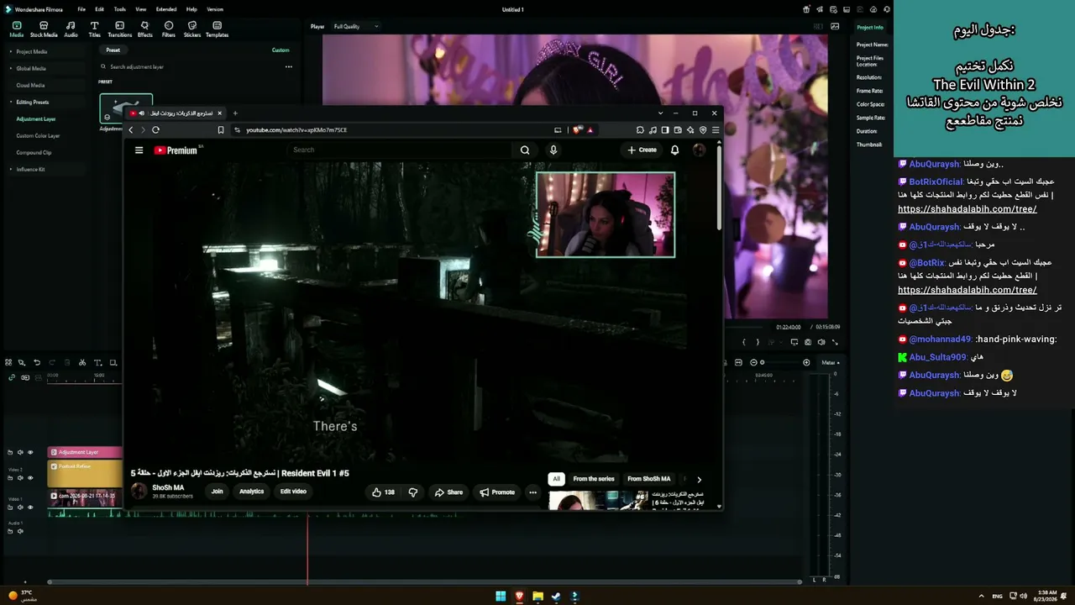The width and height of the screenshot is (1075, 605).
Task: Open the Audio library in Filmora
Action: coord(71,29)
